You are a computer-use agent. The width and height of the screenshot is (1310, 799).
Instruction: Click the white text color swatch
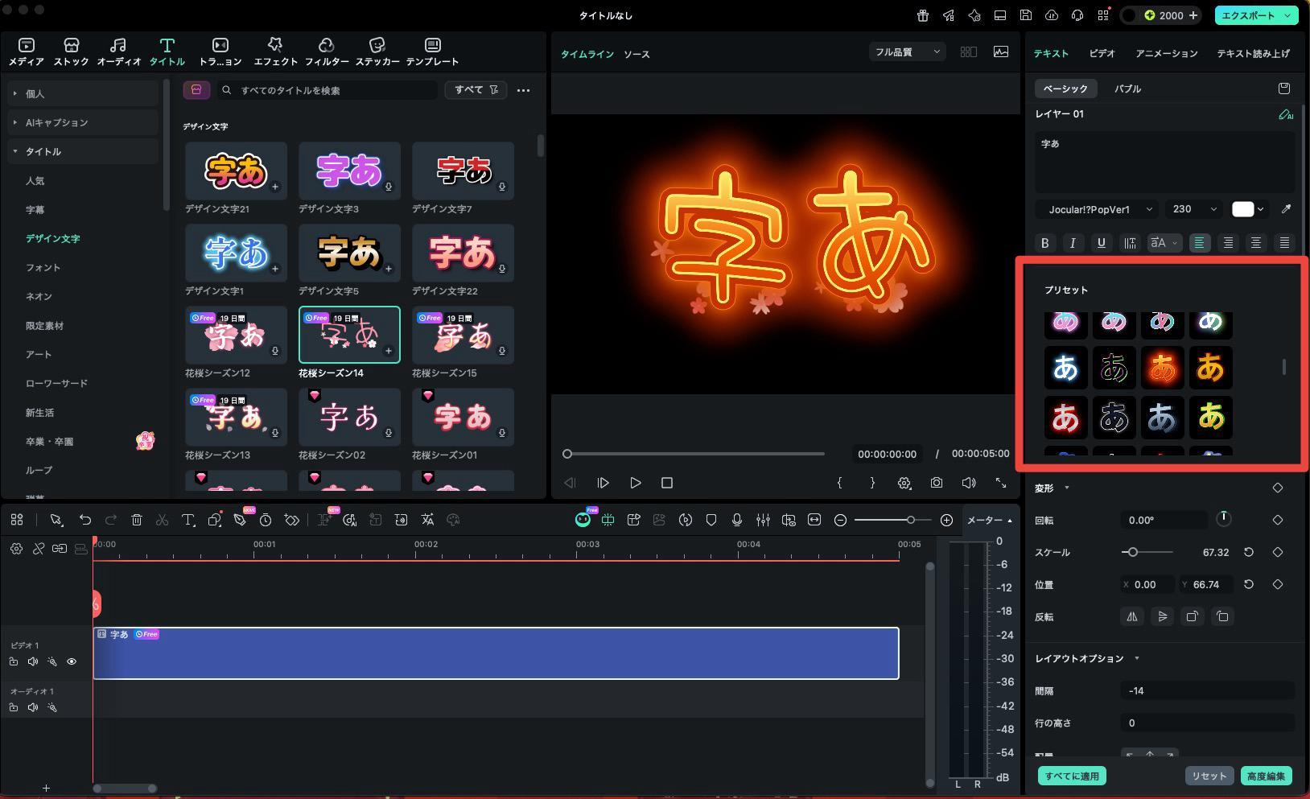point(1242,209)
